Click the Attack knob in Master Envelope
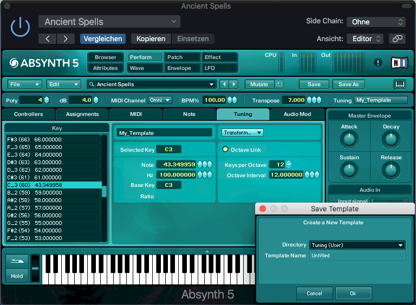416x305 pixels. click(x=349, y=140)
